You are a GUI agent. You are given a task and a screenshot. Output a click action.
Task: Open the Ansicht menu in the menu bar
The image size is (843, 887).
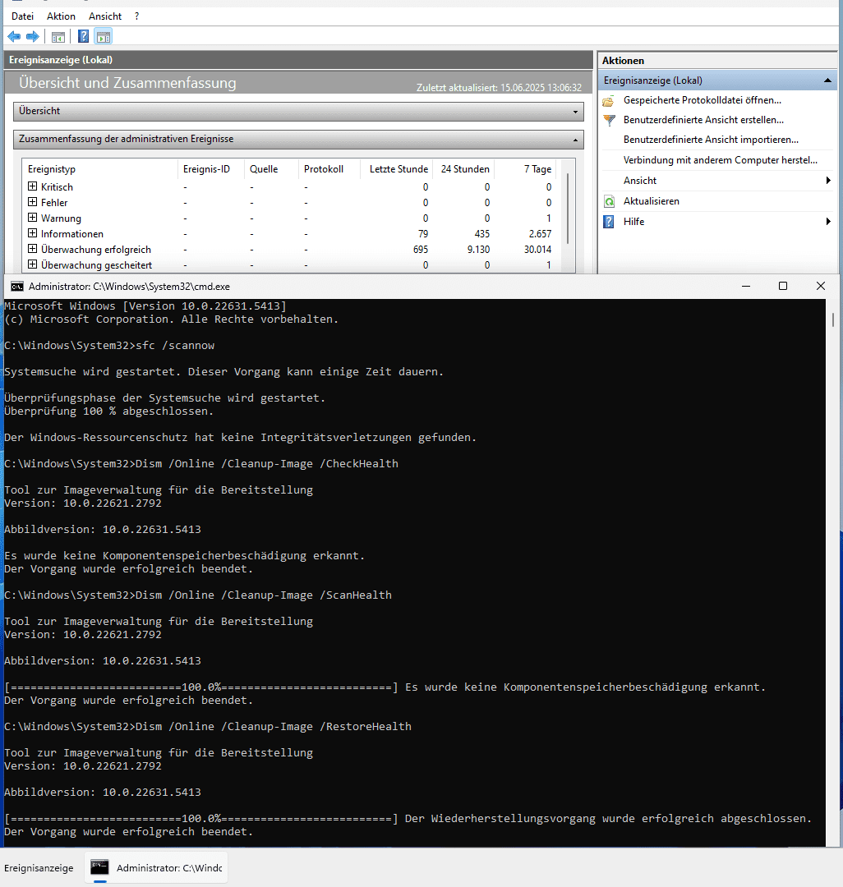pyautogui.click(x=105, y=16)
